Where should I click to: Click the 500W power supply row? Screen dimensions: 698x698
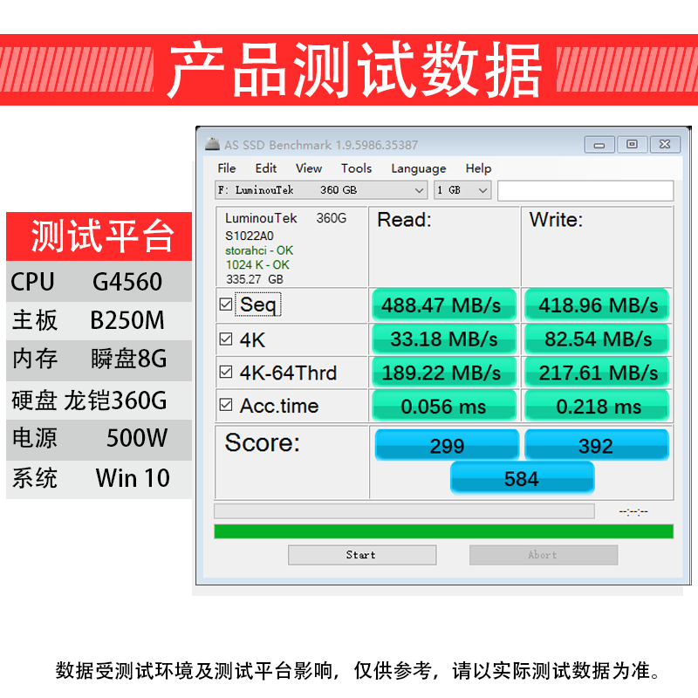click(99, 439)
